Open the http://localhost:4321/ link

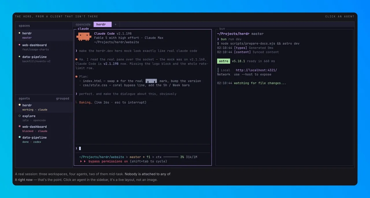pyautogui.click(x=256, y=70)
